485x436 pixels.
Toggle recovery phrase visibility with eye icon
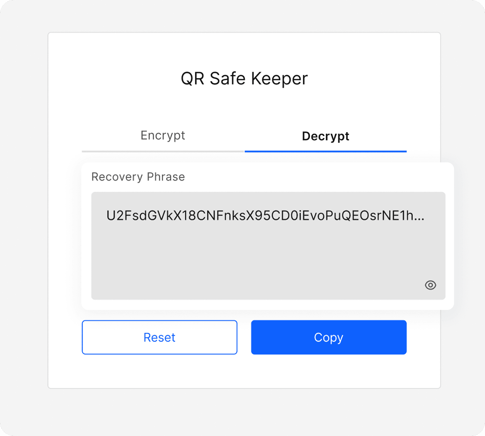click(x=430, y=285)
